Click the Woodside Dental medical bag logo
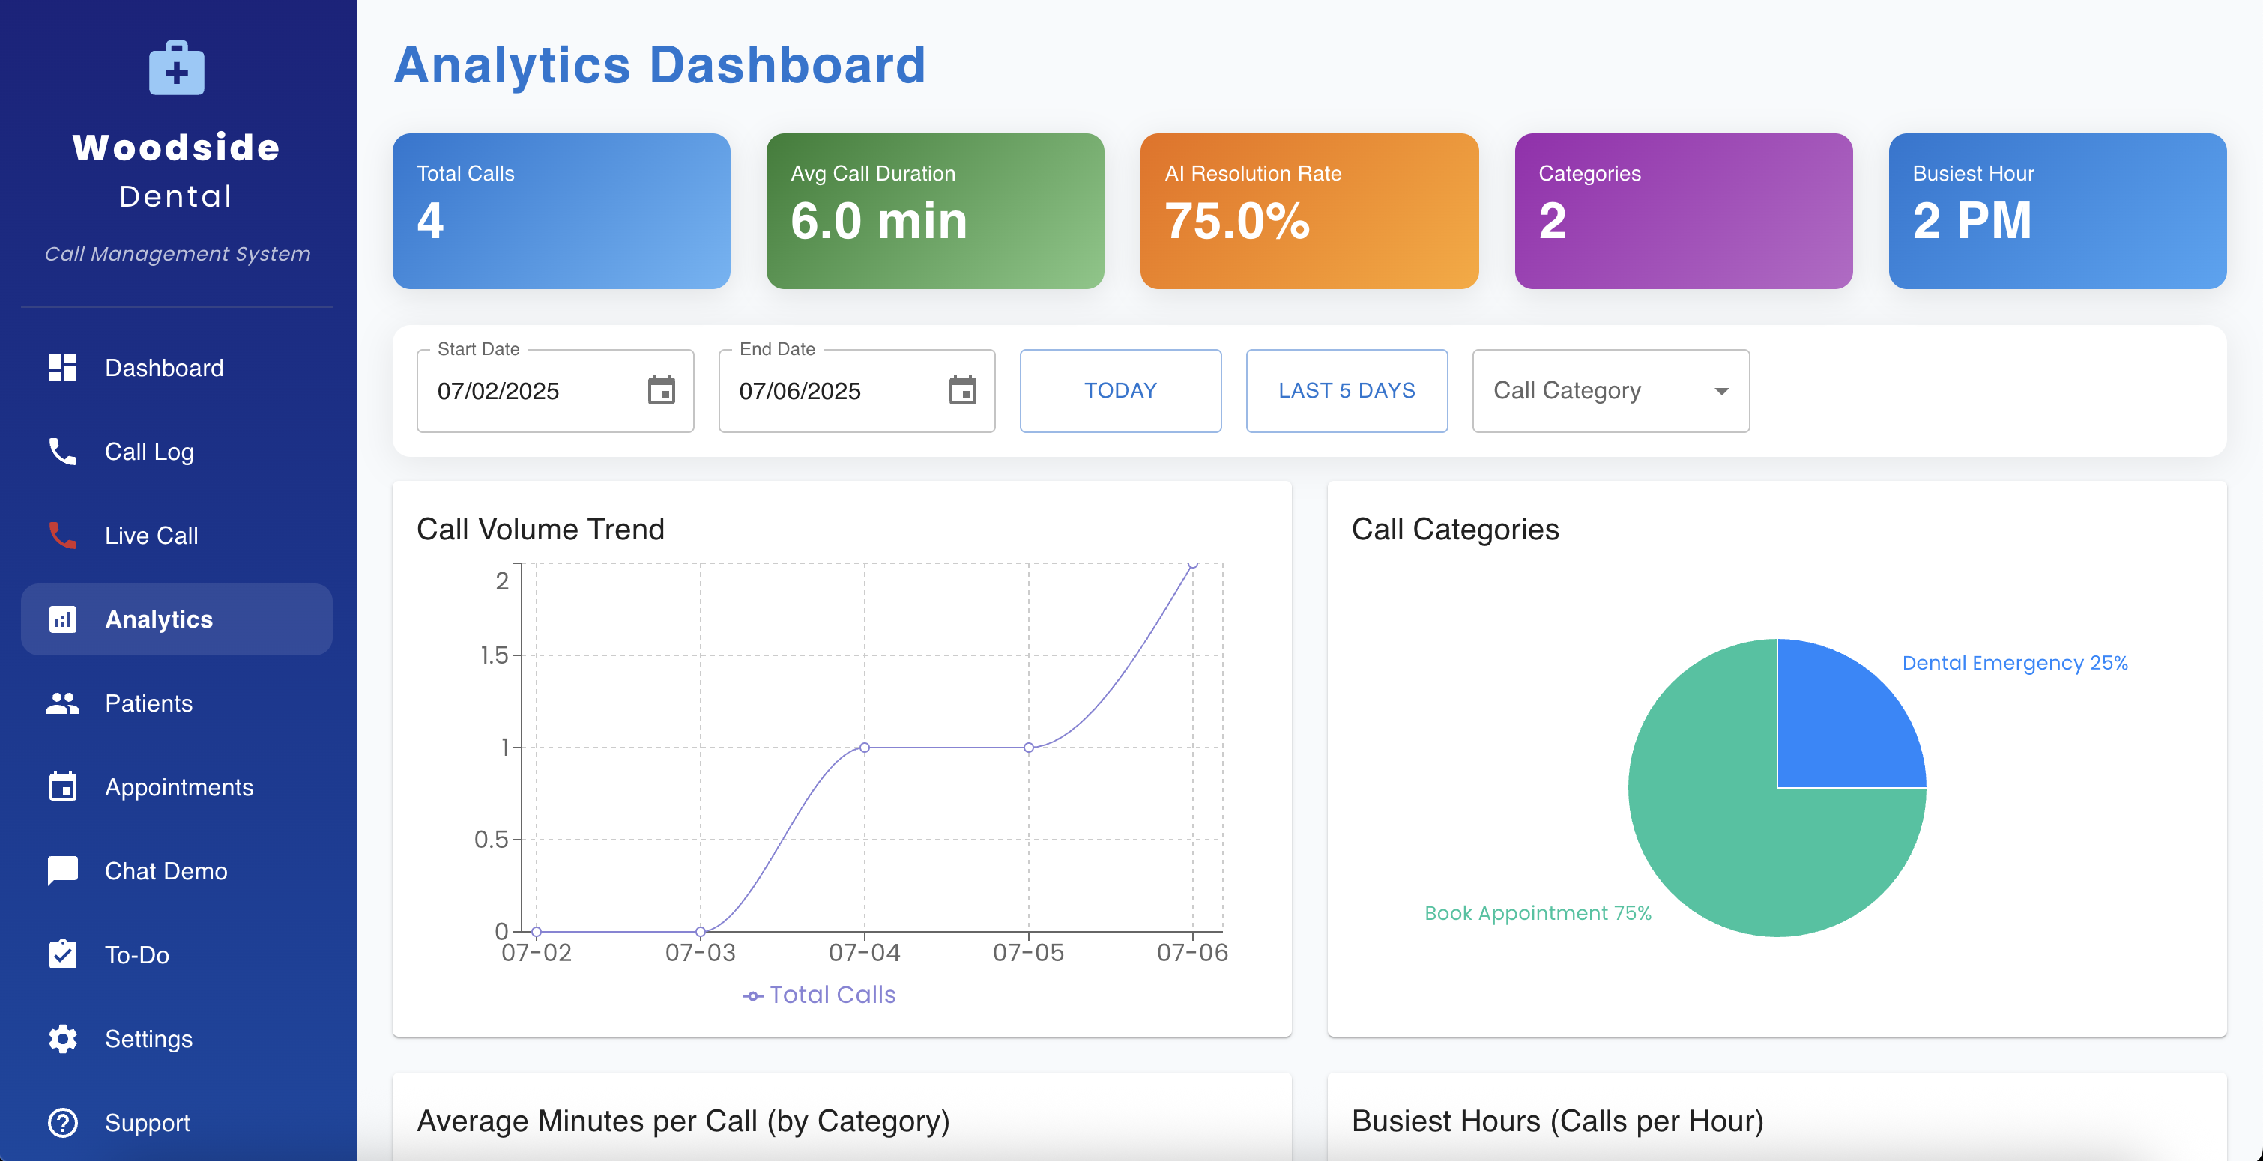The height and width of the screenshot is (1161, 2263). pyautogui.click(x=177, y=67)
